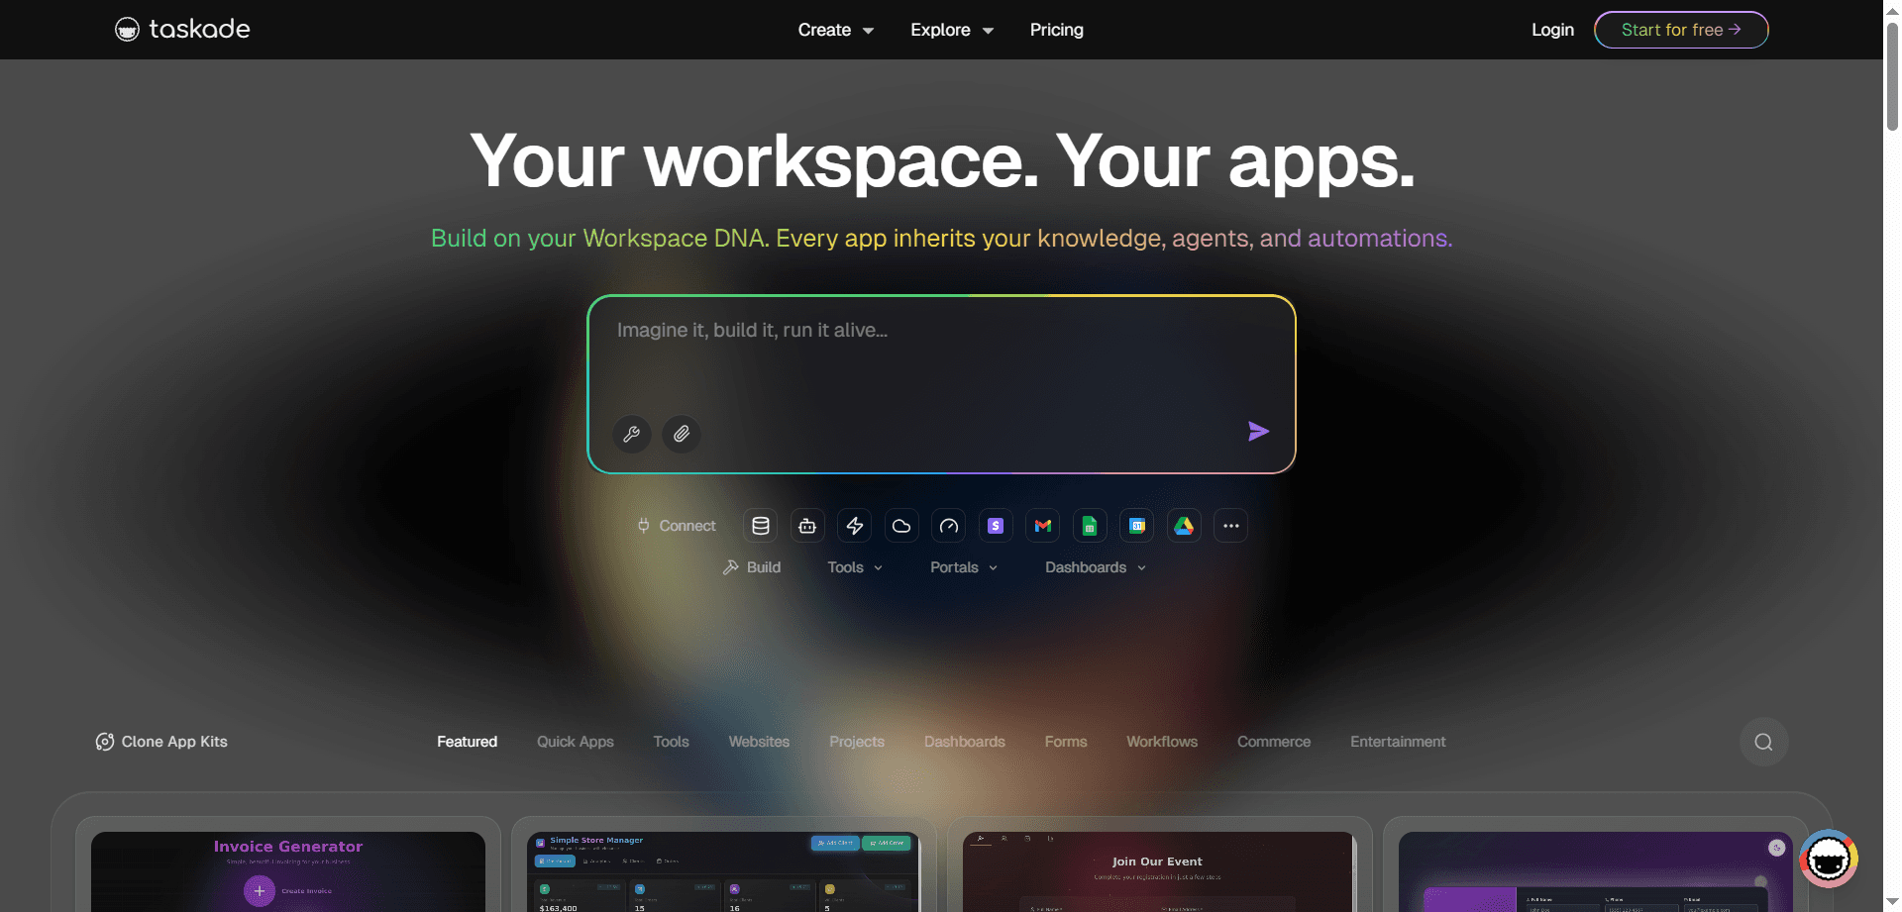
Task: Select the Stripe connector icon
Action: coord(996,525)
